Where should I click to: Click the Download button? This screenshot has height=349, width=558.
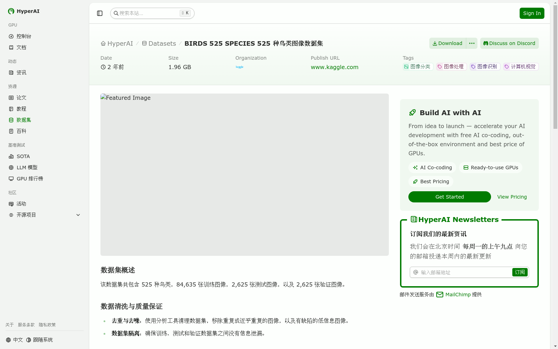[448, 43]
